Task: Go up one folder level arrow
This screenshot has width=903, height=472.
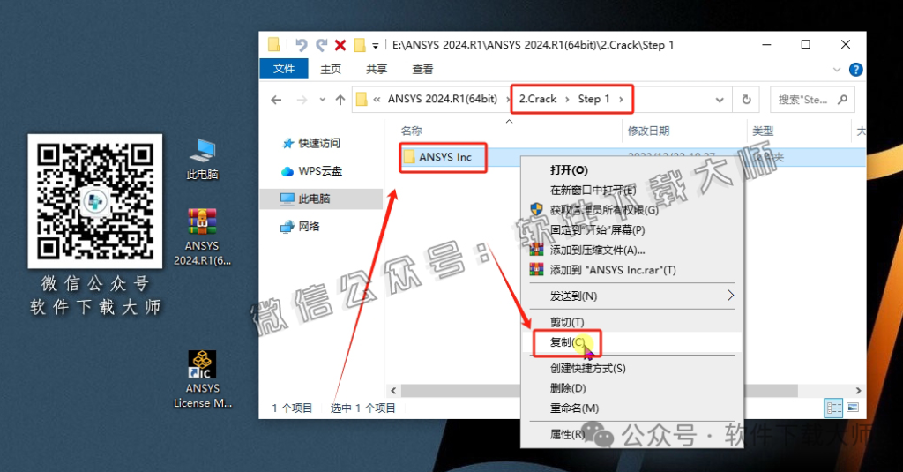Action: coord(340,100)
